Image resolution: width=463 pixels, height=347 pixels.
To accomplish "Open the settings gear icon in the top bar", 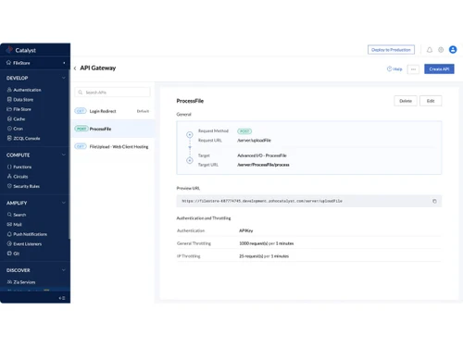I will tap(441, 50).
